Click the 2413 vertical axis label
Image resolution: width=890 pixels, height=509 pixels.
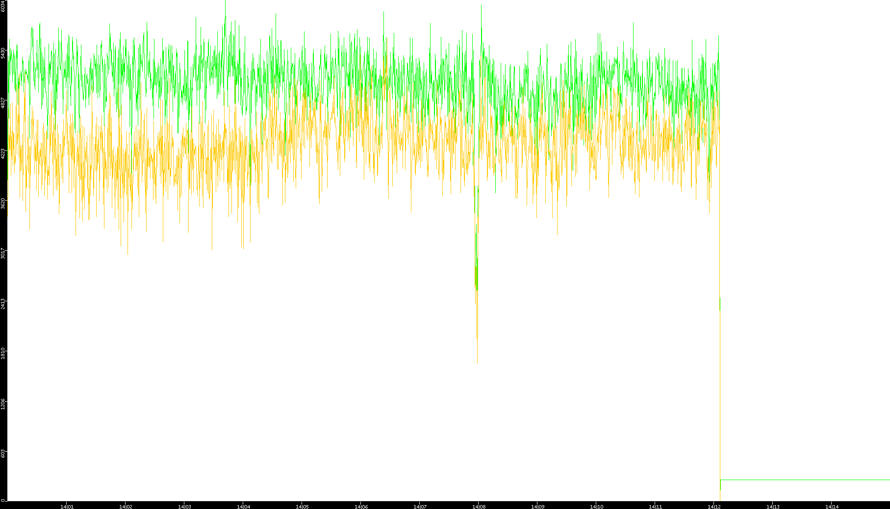click(3, 304)
